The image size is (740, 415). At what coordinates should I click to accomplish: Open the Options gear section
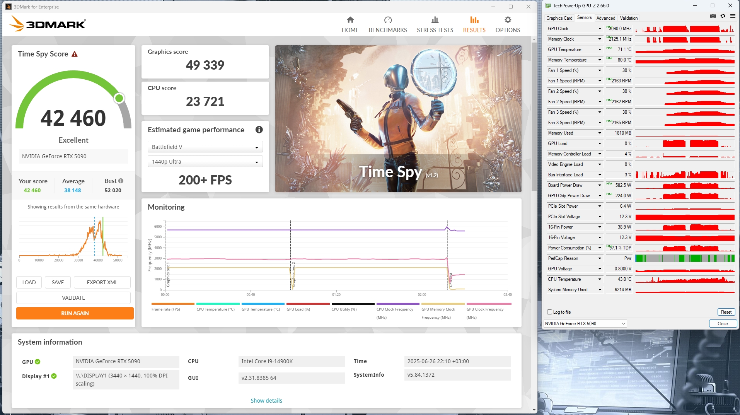coord(508,24)
